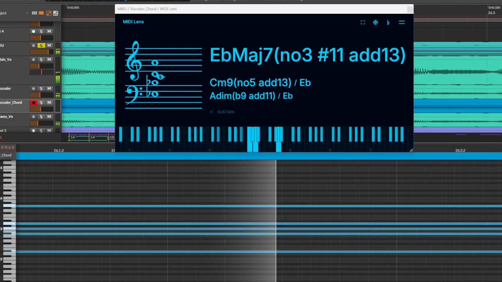Click the 1B cue marker
Screen dimensions: 502x282
pyautogui.click(x=112, y=137)
